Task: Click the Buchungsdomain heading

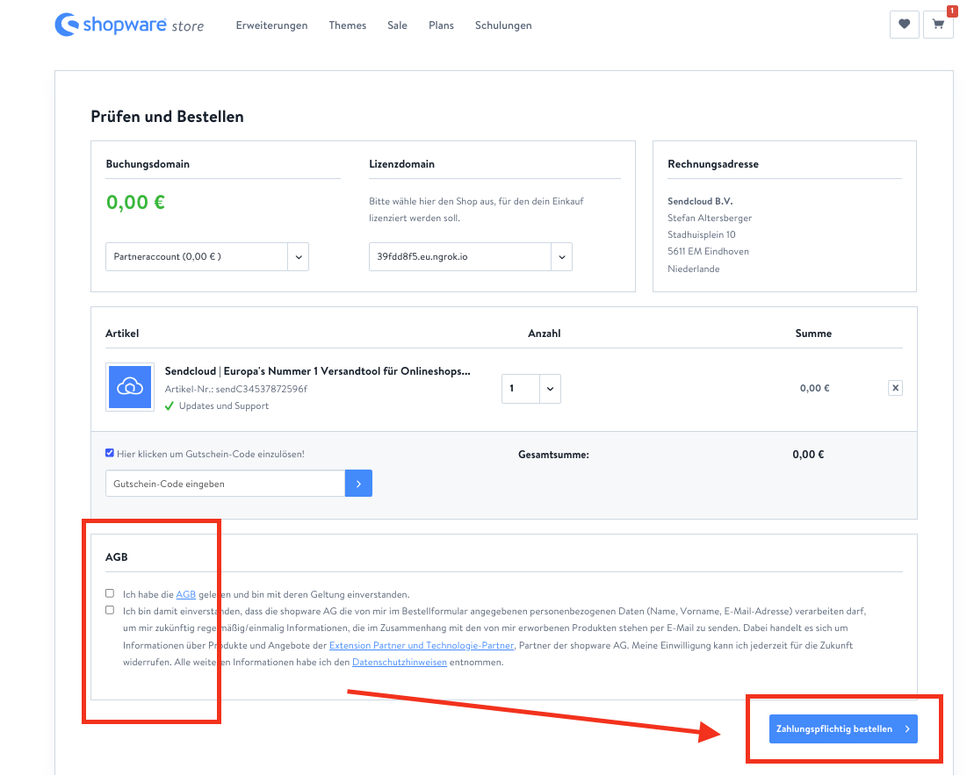Action: pyautogui.click(x=148, y=164)
